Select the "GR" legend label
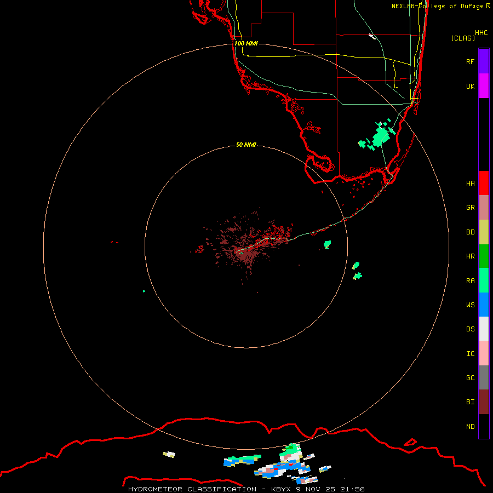This screenshot has height=493, width=493. [470, 208]
